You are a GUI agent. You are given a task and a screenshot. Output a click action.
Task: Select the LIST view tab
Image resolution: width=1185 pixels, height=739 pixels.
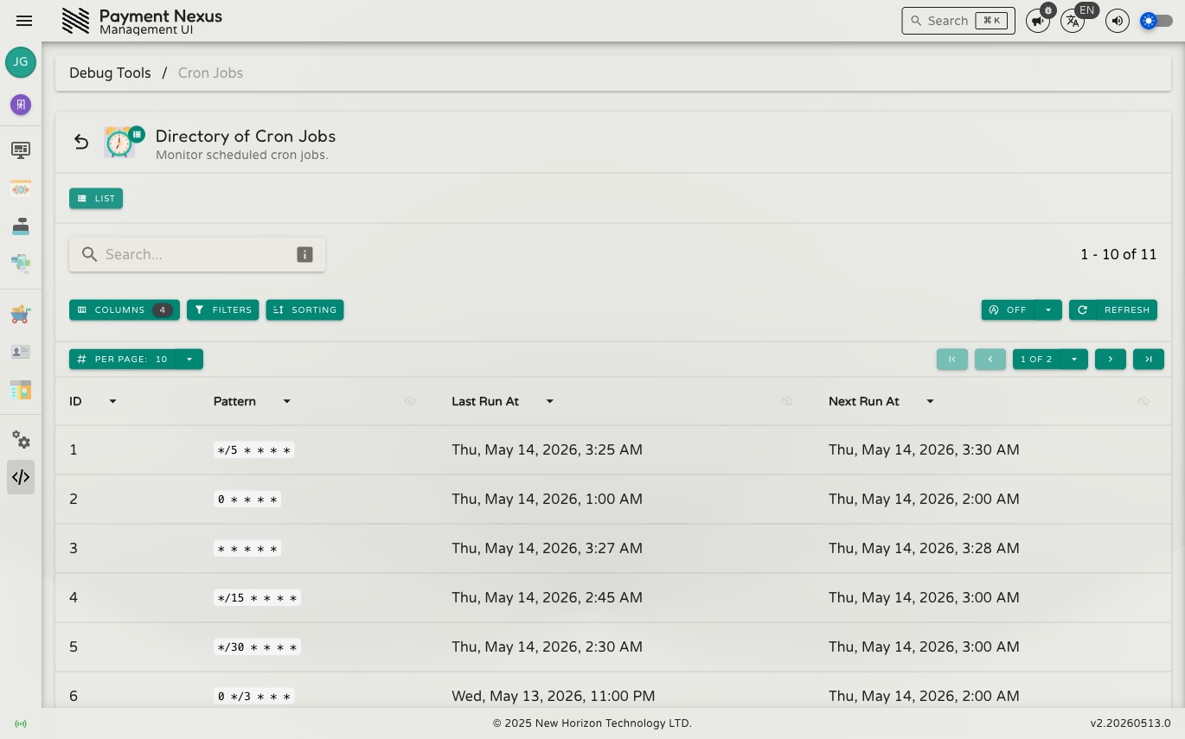click(96, 198)
